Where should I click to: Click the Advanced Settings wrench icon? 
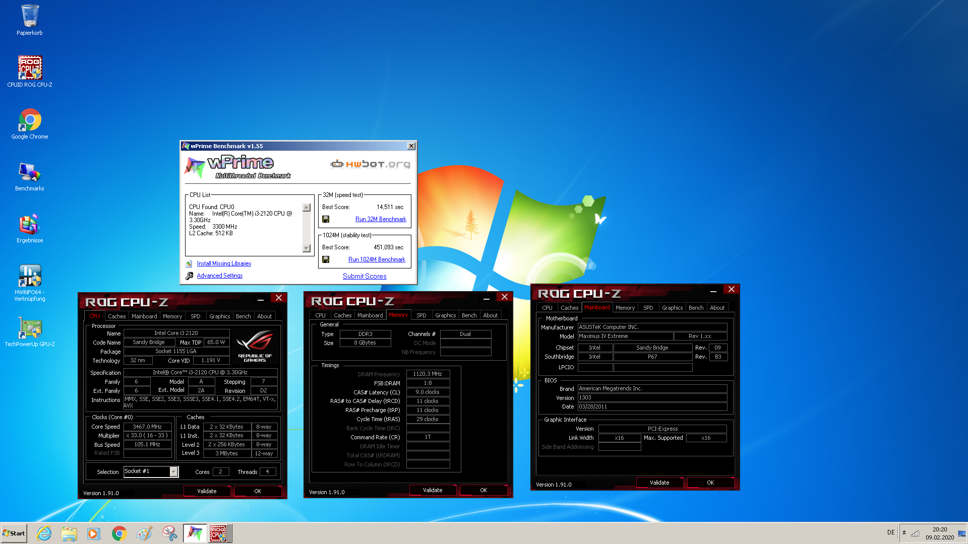(189, 276)
